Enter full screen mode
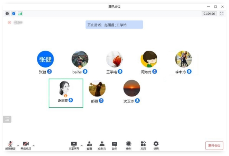This screenshot has width=229, height=156. pyautogui.click(x=221, y=14)
